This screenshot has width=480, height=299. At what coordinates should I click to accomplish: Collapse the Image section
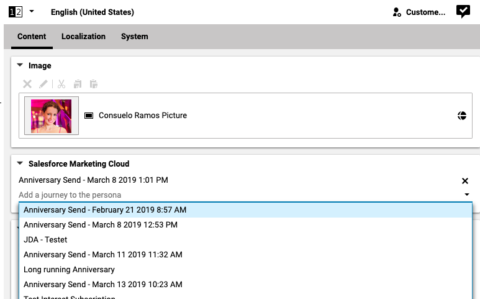pos(20,65)
